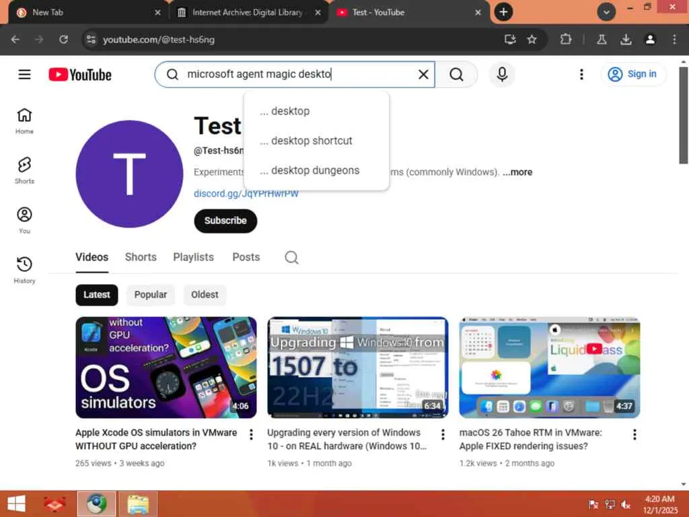
Task: Play the OS simulators video thumbnail
Action: click(x=166, y=368)
